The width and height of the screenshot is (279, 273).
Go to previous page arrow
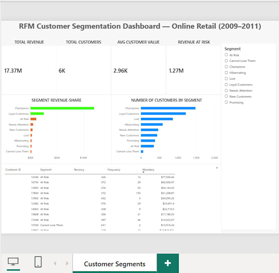55,263
